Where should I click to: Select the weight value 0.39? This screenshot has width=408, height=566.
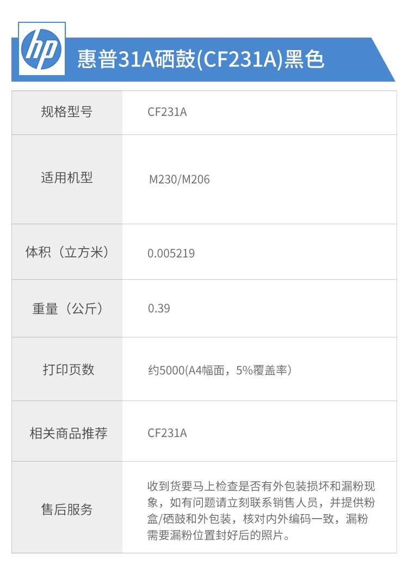click(159, 309)
